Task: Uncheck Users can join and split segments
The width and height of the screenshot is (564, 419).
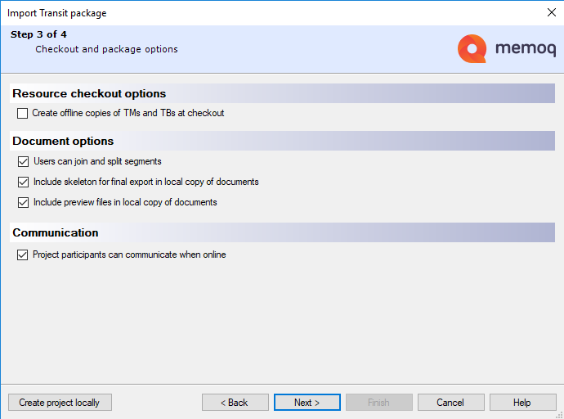Action: coord(23,161)
